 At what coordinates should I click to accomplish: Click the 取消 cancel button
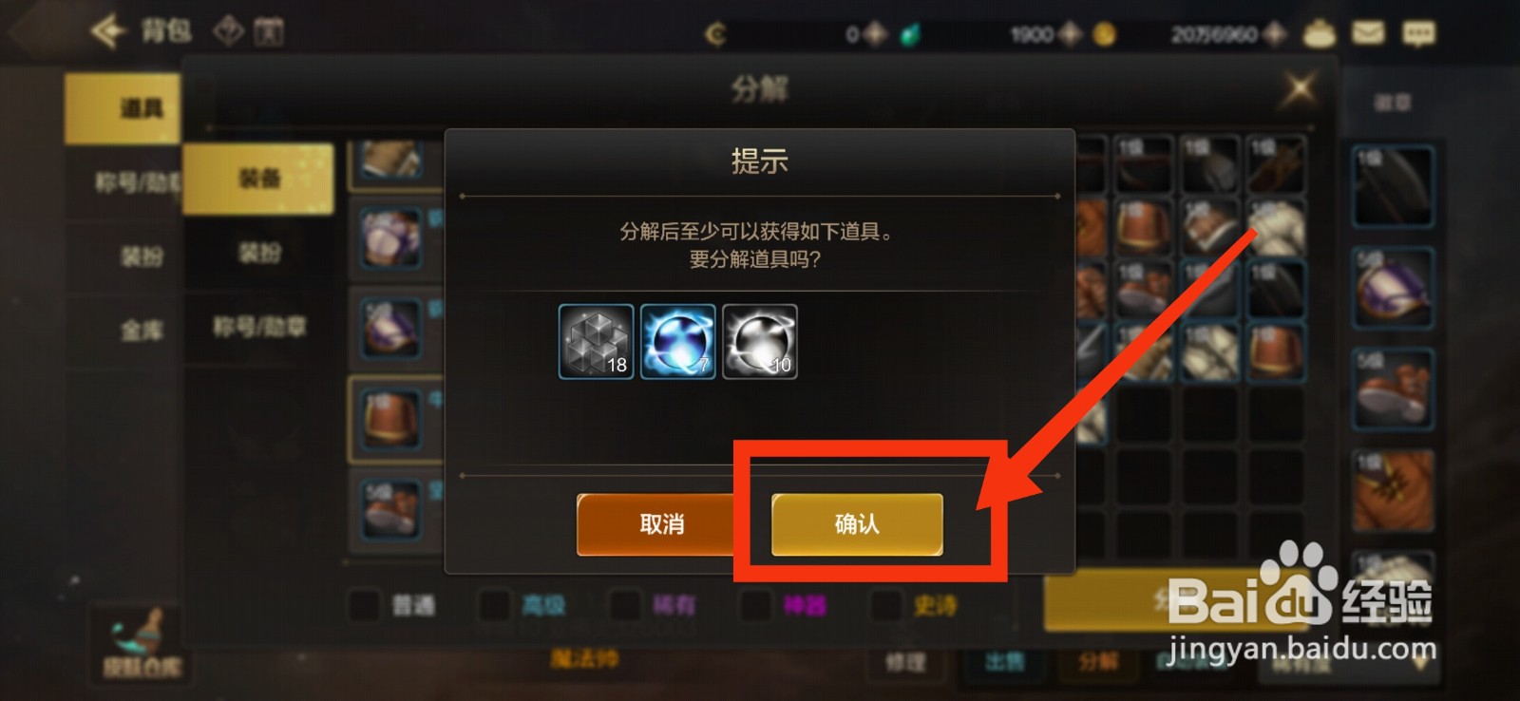[661, 523]
